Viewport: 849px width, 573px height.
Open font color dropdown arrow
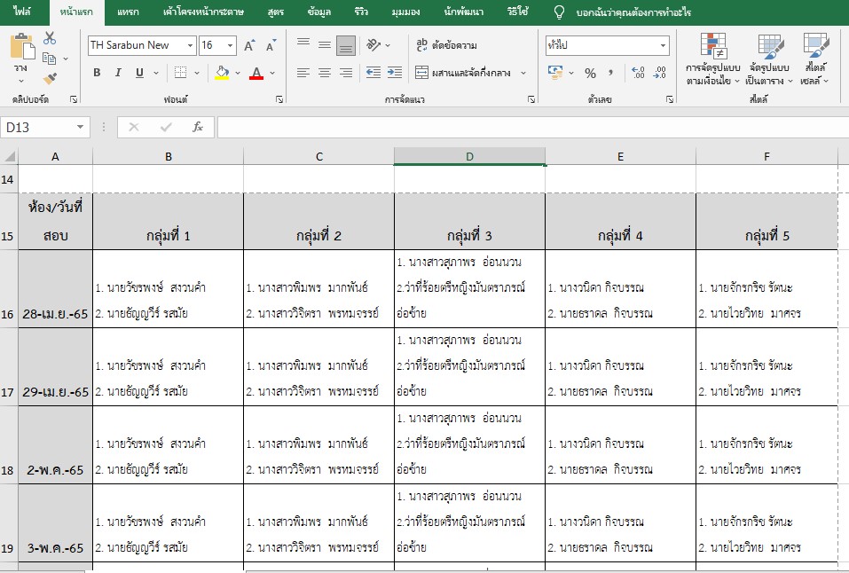pyautogui.click(x=272, y=73)
